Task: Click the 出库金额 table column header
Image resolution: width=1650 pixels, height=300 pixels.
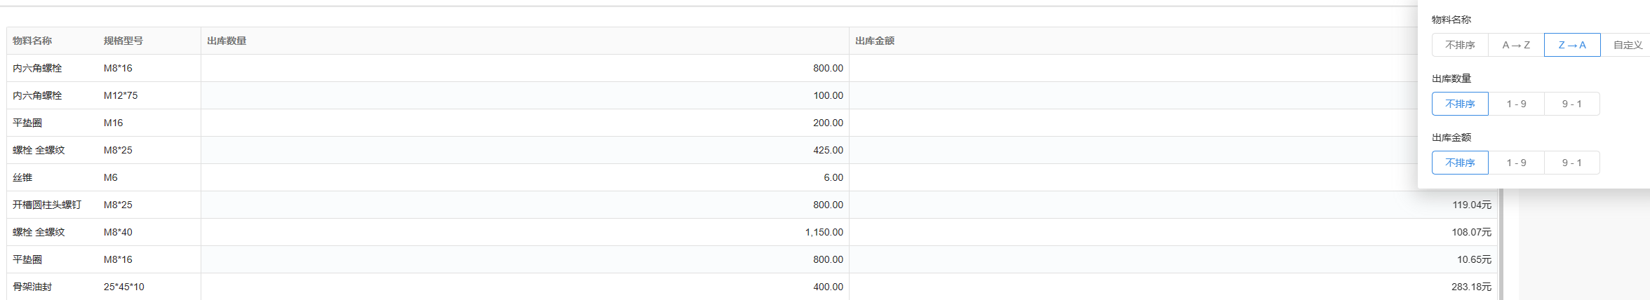Action: [x=875, y=41]
